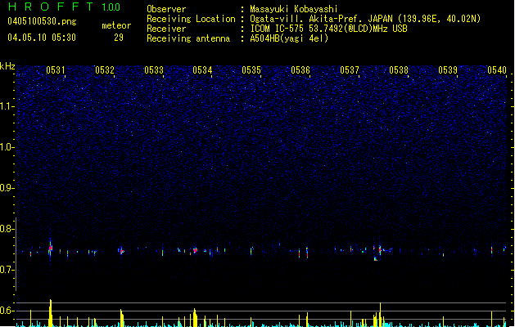Click the 0532 time marker
The height and width of the screenshot is (327, 515).
105,70
